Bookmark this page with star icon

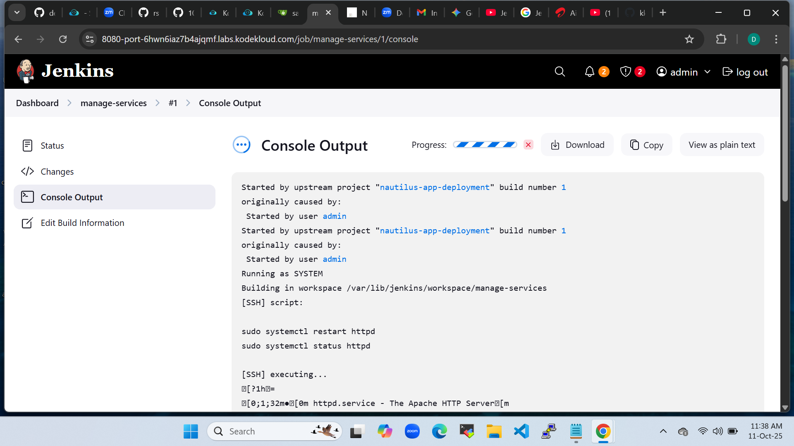(x=689, y=39)
